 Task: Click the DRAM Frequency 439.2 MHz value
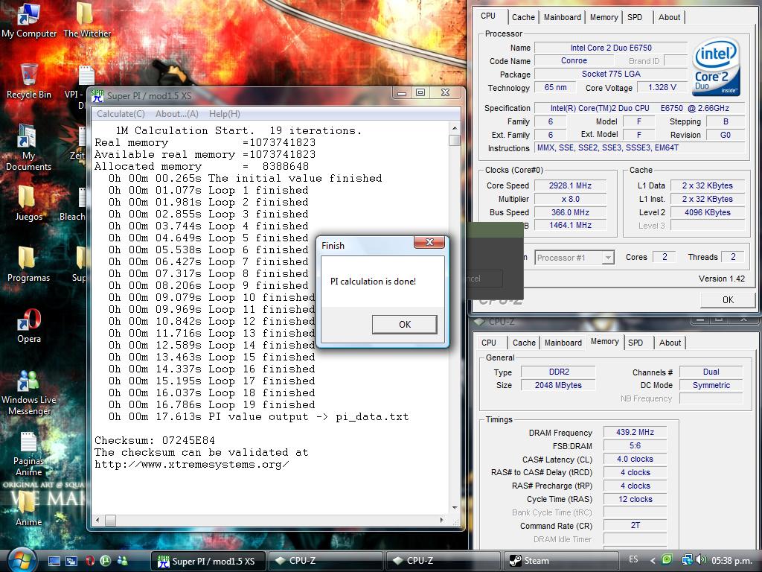635,432
